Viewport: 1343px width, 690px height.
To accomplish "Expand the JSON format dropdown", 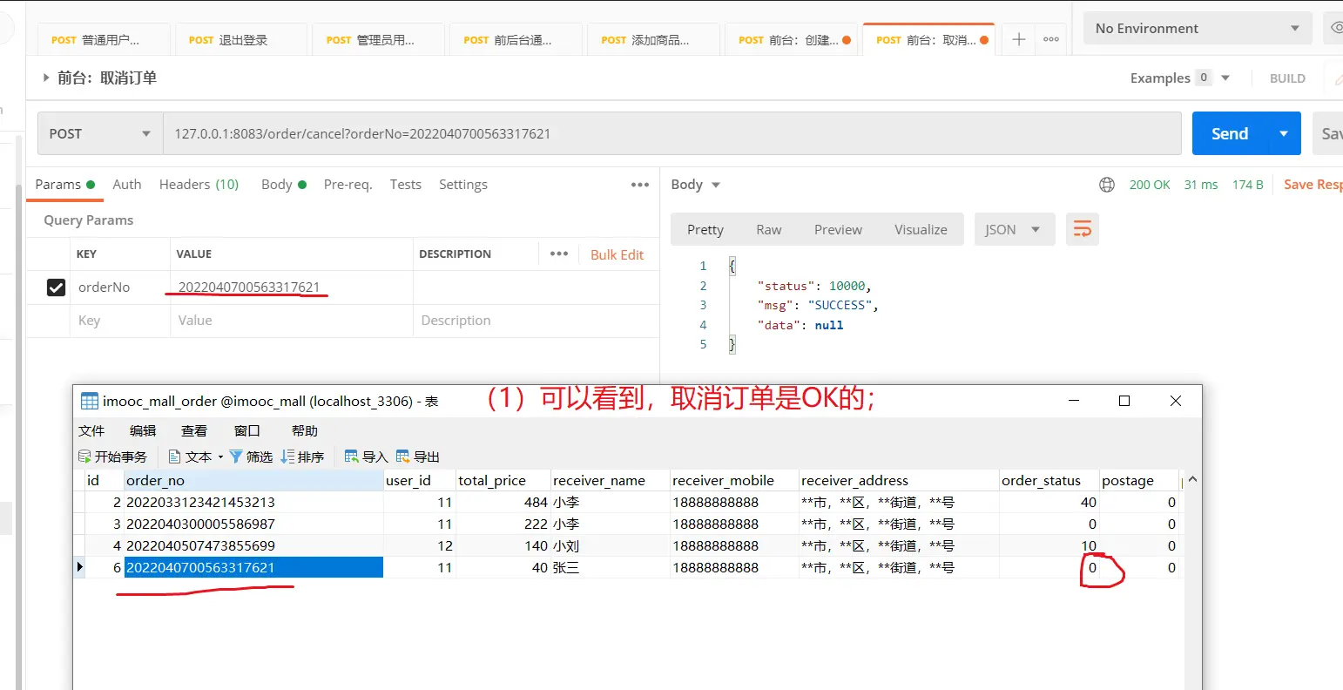I will (x=1014, y=230).
